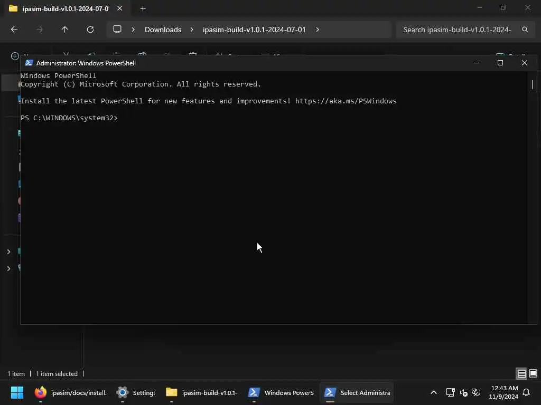Expand the lower navigation pane tree chevron

pyautogui.click(x=8, y=268)
